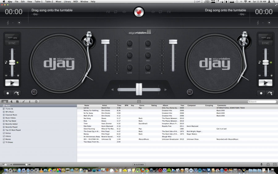
Task: Open the left deck FX panel
Action: coord(108,12)
